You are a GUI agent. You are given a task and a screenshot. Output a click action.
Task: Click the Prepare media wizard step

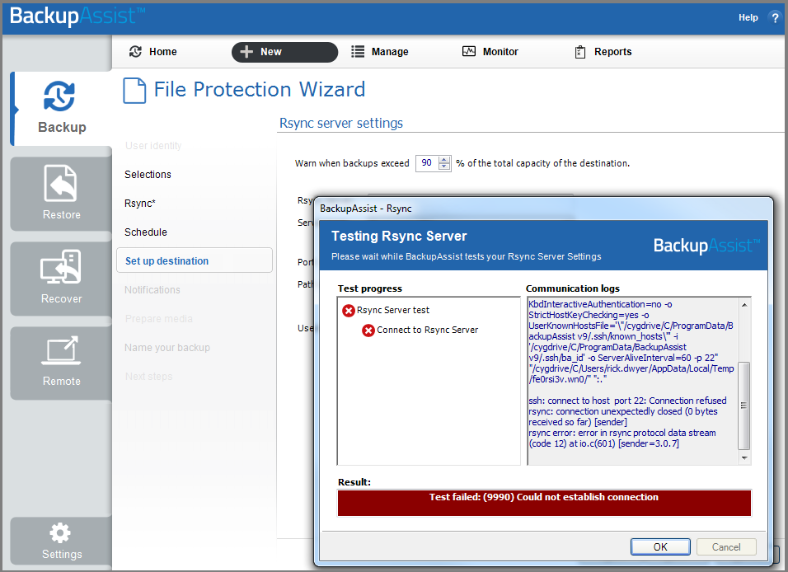pyautogui.click(x=159, y=319)
